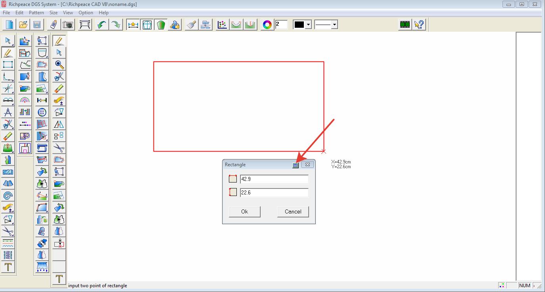Image resolution: width=545 pixels, height=292 pixels.
Task: Click the X=42.9cm coordinate readout
Action: (x=341, y=162)
